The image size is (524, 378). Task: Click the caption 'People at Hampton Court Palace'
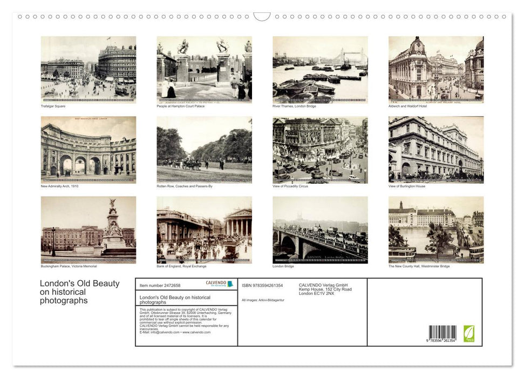click(x=180, y=106)
